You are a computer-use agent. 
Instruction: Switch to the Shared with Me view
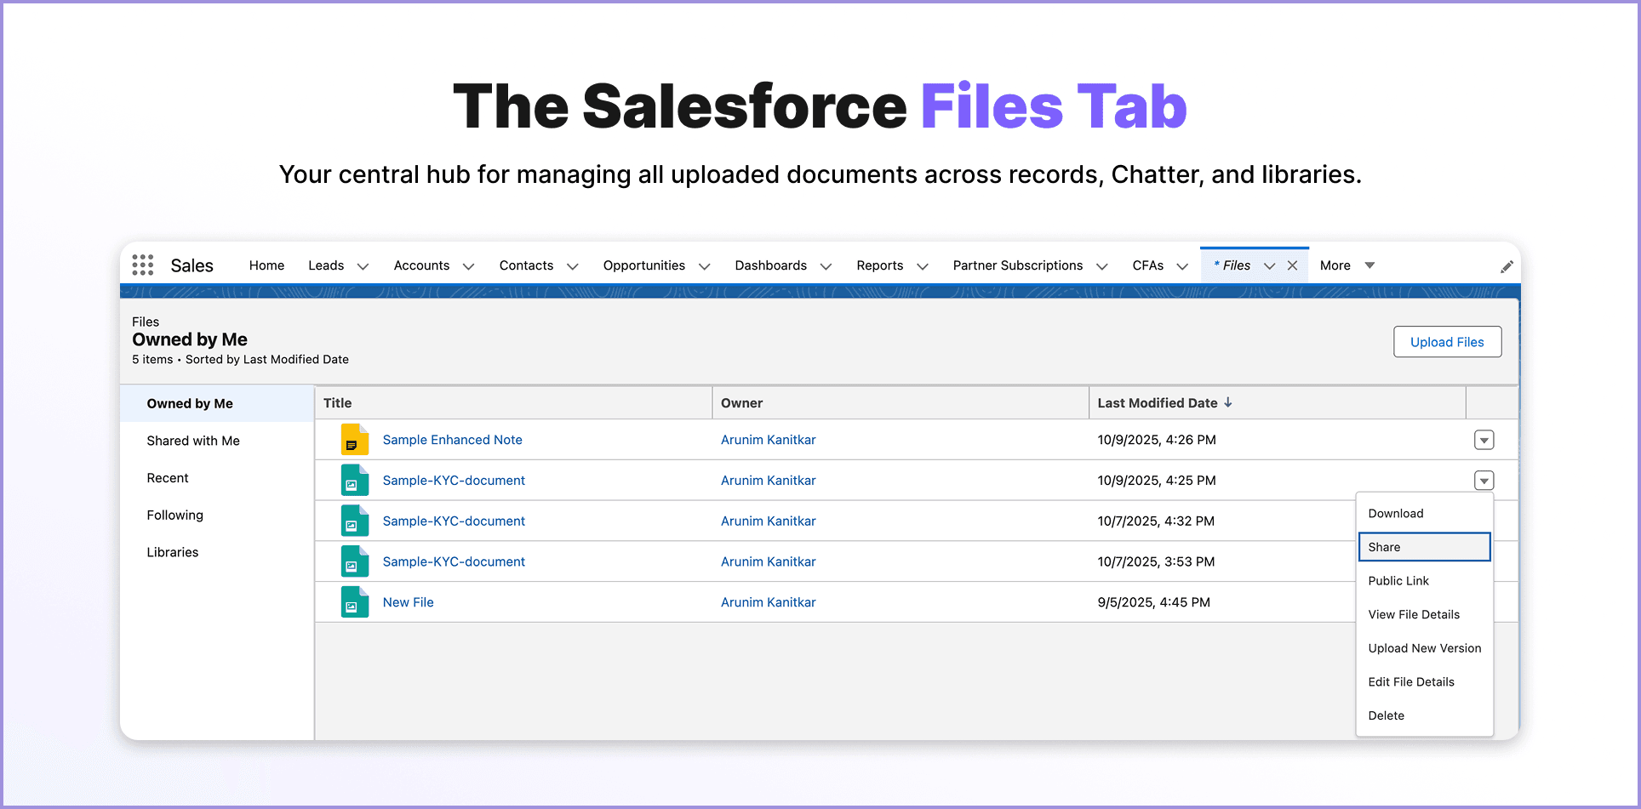tap(193, 441)
